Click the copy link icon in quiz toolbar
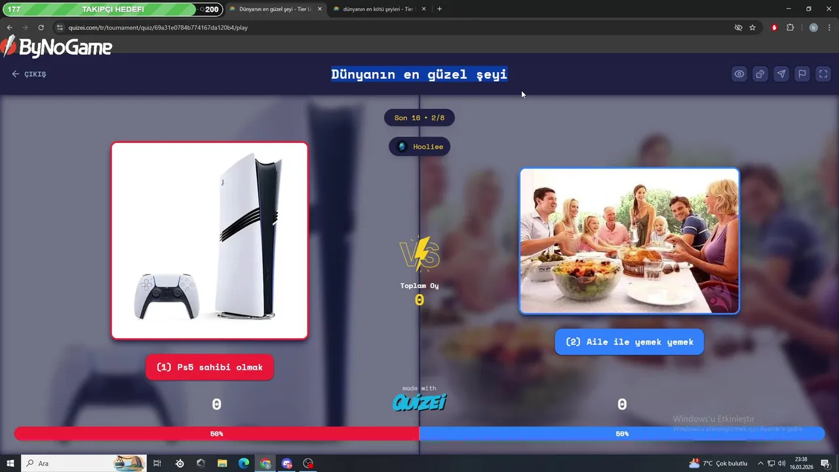The height and width of the screenshot is (472, 839). [760, 74]
